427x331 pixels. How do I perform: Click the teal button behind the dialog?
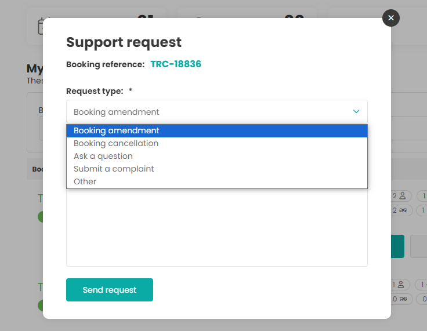[x=398, y=246]
